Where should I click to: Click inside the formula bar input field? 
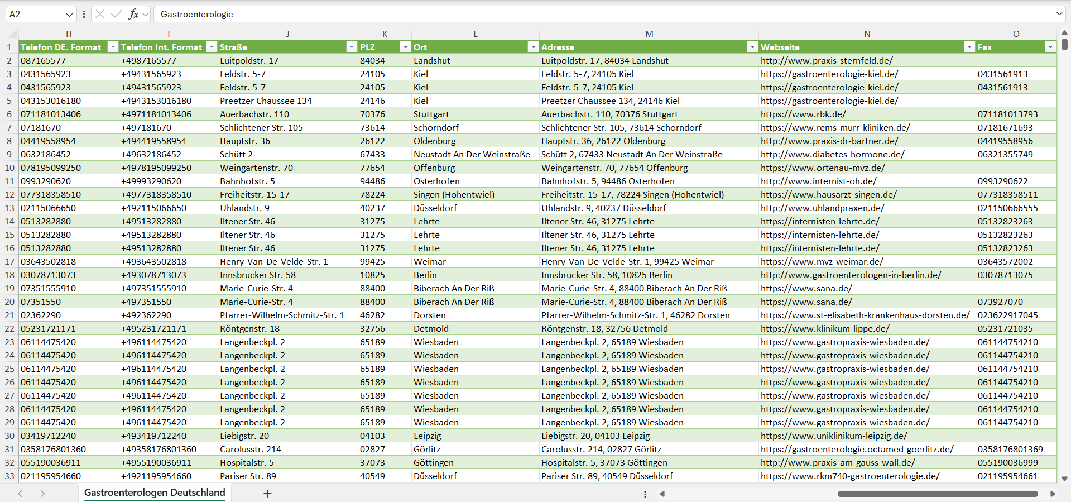point(558,14)
